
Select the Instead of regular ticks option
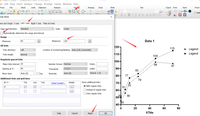tap(84, 90)
